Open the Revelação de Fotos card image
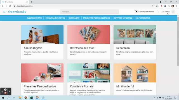 point(88,34)
